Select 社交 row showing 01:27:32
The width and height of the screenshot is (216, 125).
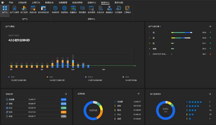click(36, 112)
